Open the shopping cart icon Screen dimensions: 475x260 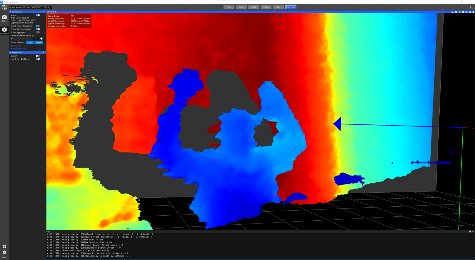(471, 7)
